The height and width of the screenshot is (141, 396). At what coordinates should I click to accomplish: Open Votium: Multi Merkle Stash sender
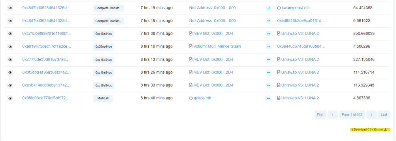(217, 46)
